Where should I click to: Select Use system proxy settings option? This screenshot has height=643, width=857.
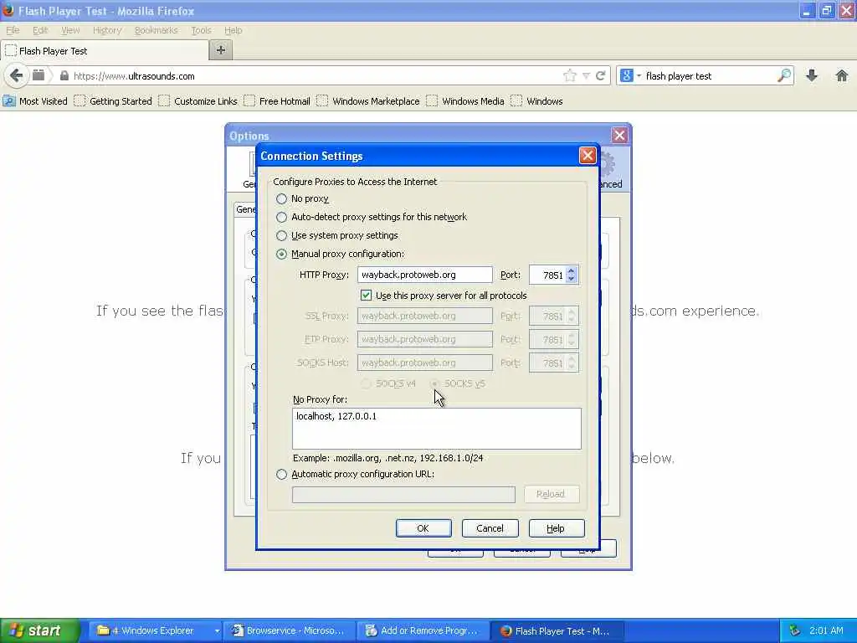point(281,235)
